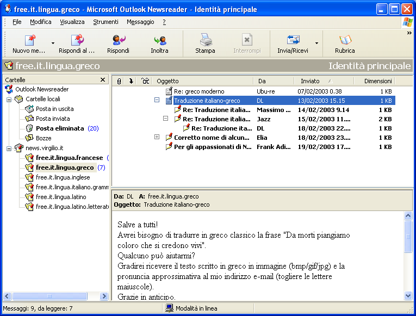
Task: Click the Invia/Ricevi toolbar icon
Action: 293,40
